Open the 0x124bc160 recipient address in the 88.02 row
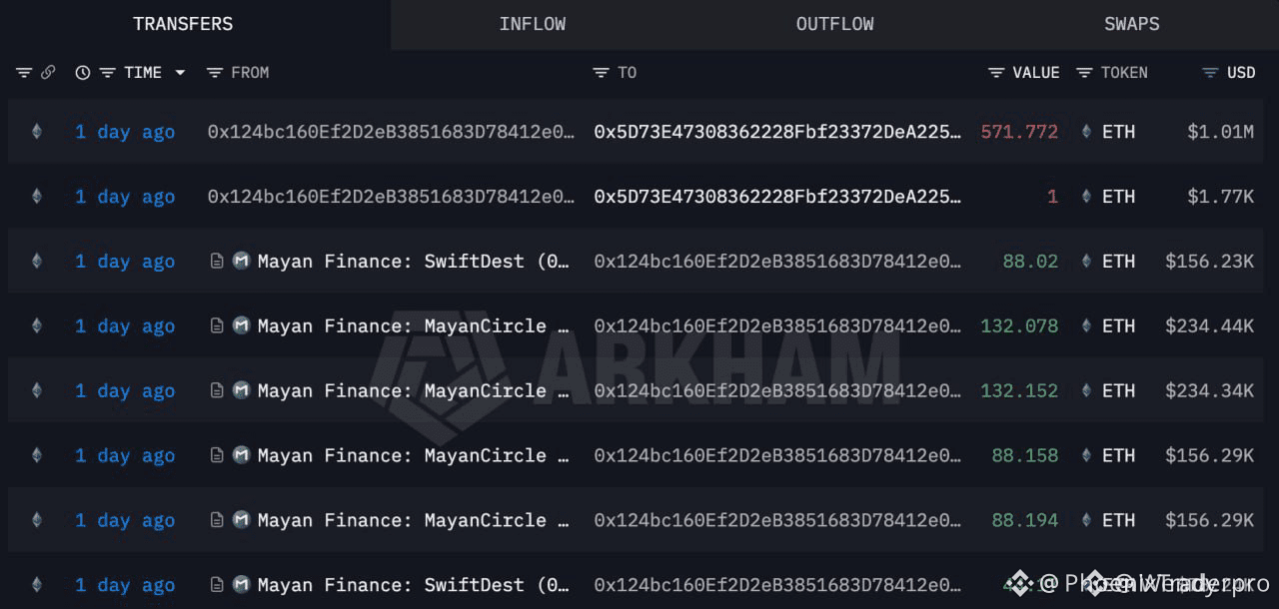Viewport: 1279px width, 609px height. coord(777,262)
